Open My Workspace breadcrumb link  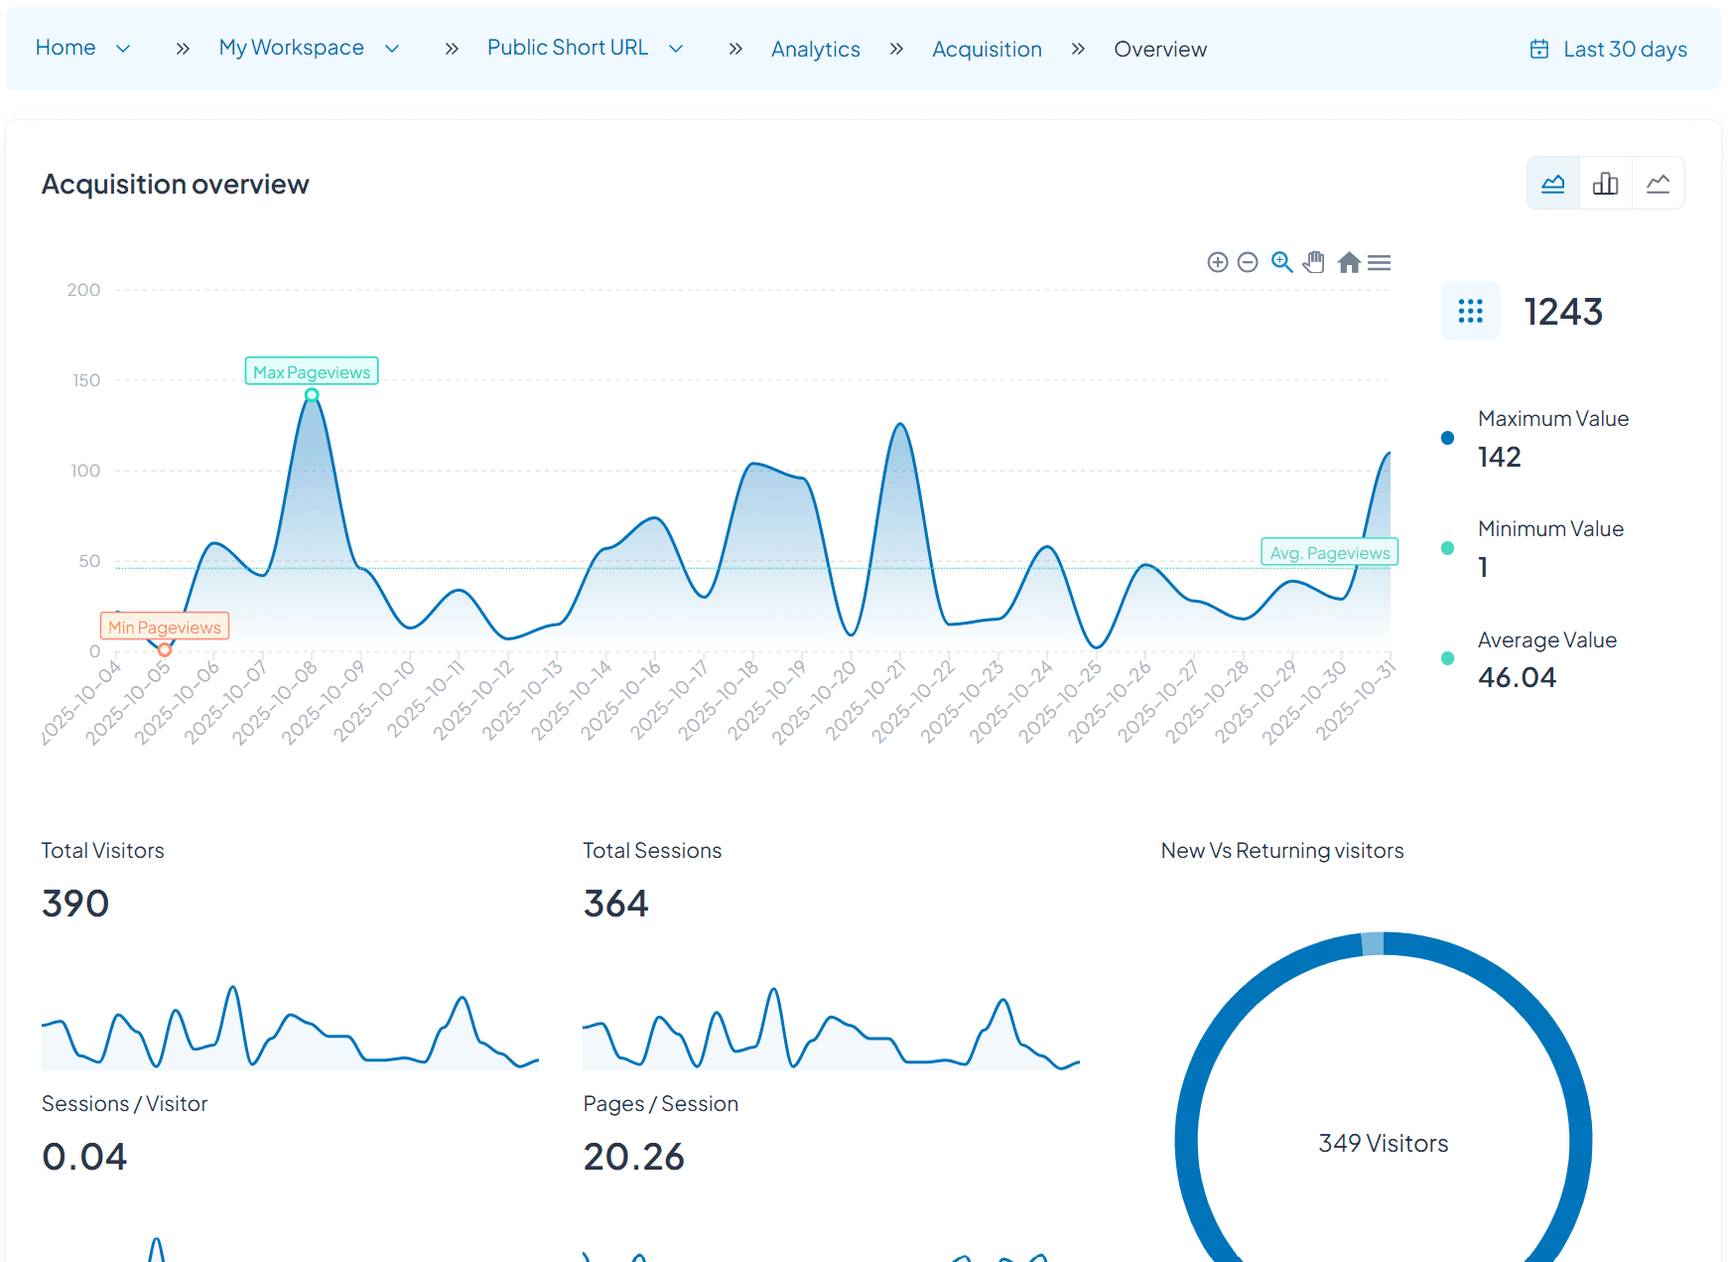click(292, 48)
